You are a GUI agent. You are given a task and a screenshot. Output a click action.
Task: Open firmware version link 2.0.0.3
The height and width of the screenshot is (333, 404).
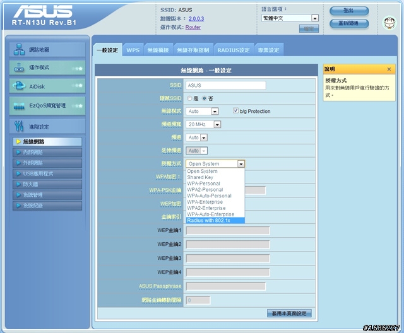click(x=196, y=18)
